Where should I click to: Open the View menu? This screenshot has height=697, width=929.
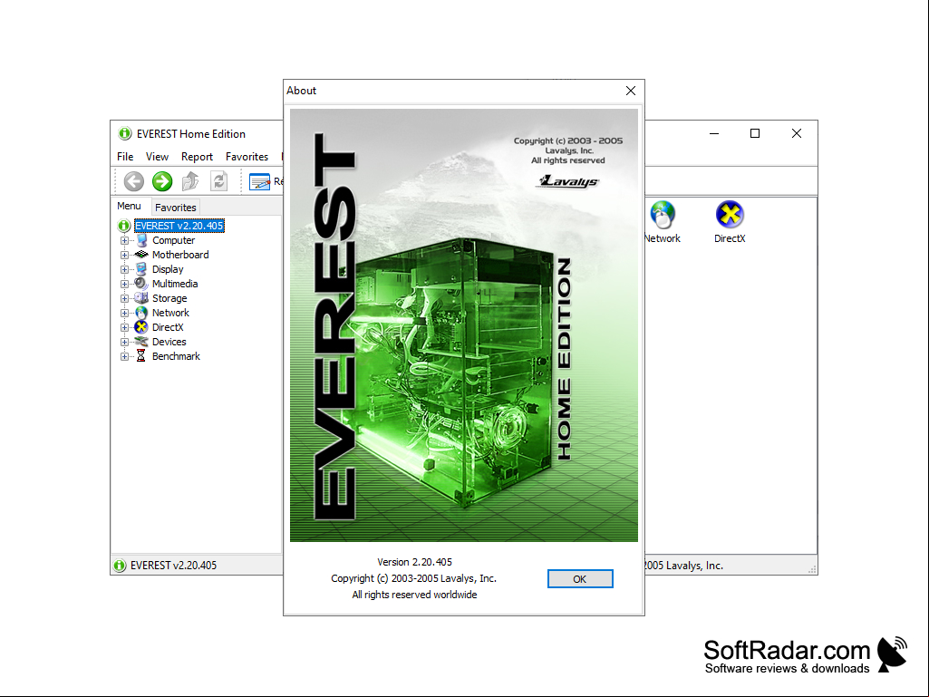(x=157, y=157)
